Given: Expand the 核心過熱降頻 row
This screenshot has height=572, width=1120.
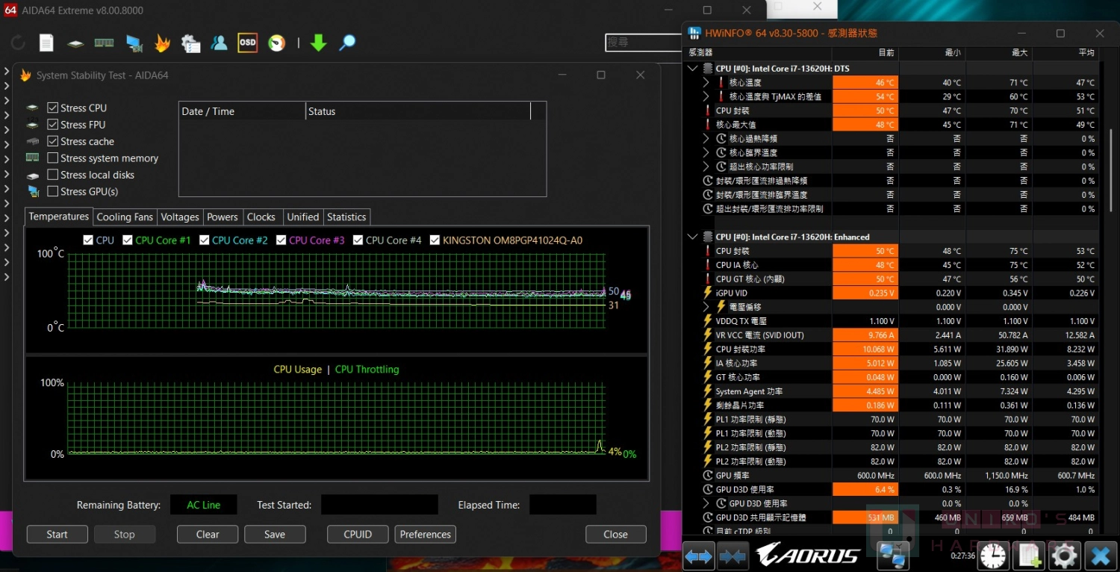Looking at the screenshot, I should (706, 139).
